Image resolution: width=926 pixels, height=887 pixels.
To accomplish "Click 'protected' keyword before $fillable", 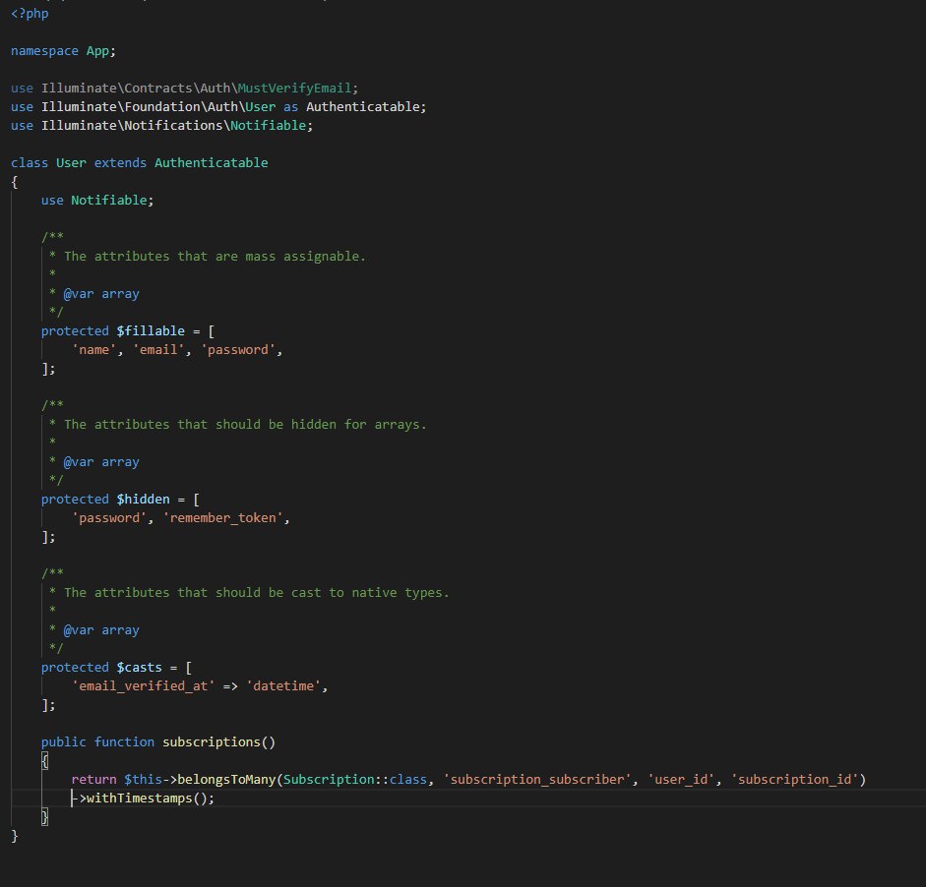I will coord(75,331).
